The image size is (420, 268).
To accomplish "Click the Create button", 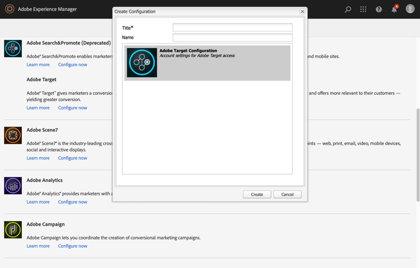I will (257, 194).
